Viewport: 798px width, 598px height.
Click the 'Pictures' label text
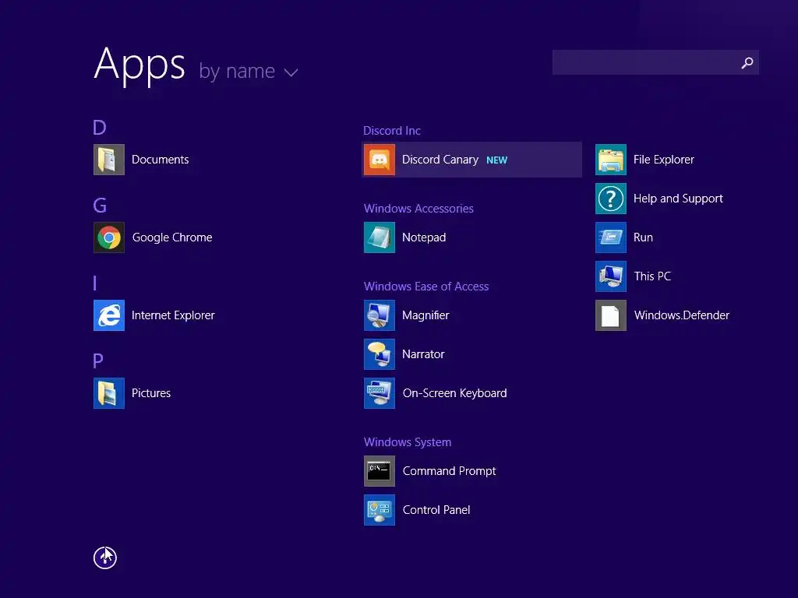coord(151,393)
